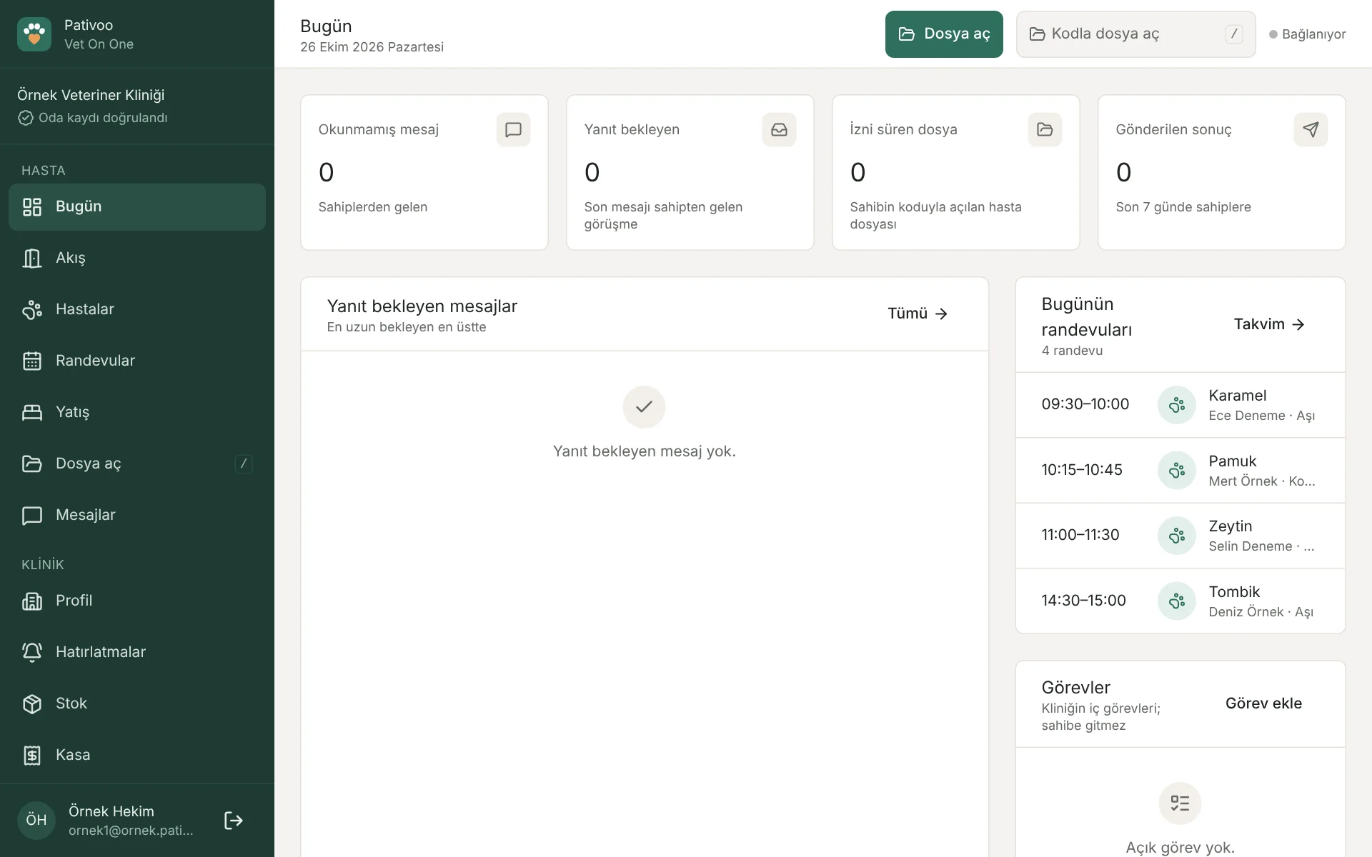The width and height of the screenshot is (1372, 857).
Task: Click the folder icon in İzni süren dosya card
Action: point(1045,130)
